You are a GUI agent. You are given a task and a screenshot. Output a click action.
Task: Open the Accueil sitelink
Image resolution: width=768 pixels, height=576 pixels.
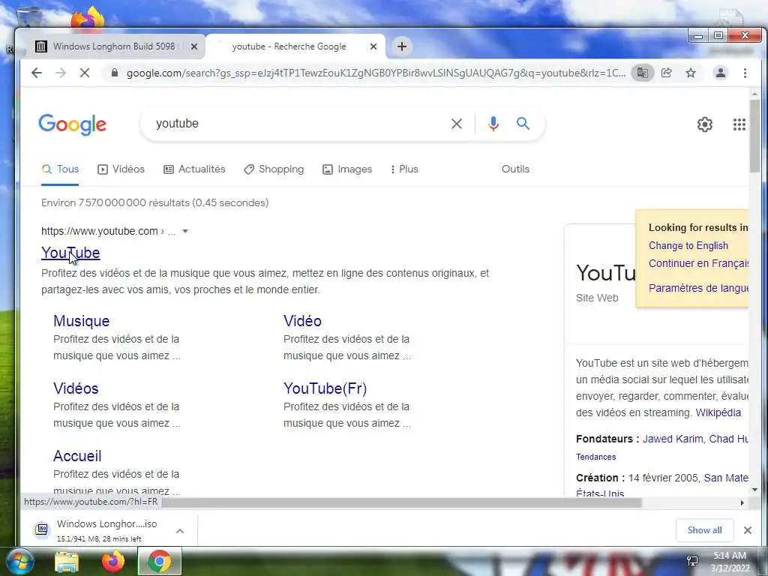pyautogui.click(x=77, y=456)
